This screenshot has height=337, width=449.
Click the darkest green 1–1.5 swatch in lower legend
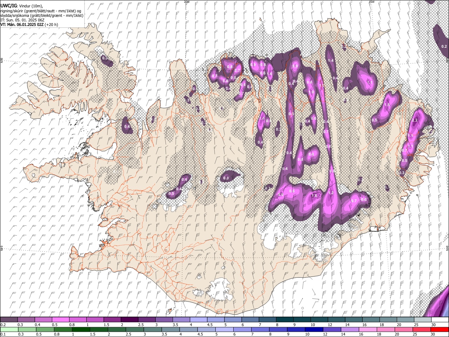81,329
